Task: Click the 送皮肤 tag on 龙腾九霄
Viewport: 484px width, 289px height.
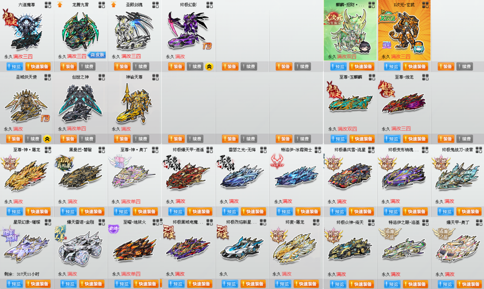Action: 97,55
